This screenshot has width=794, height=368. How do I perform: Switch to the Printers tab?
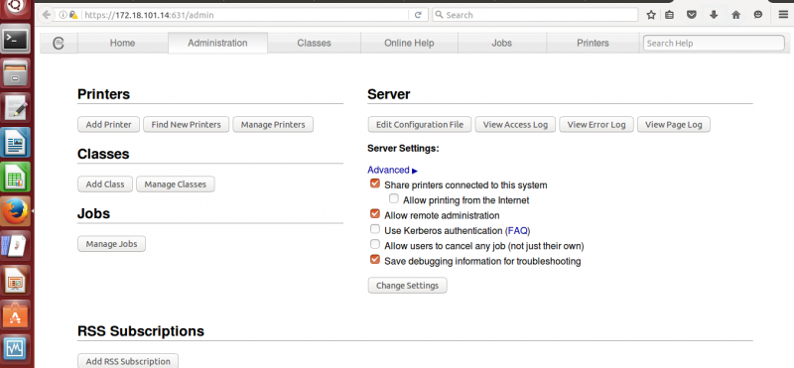coord(593,43)
